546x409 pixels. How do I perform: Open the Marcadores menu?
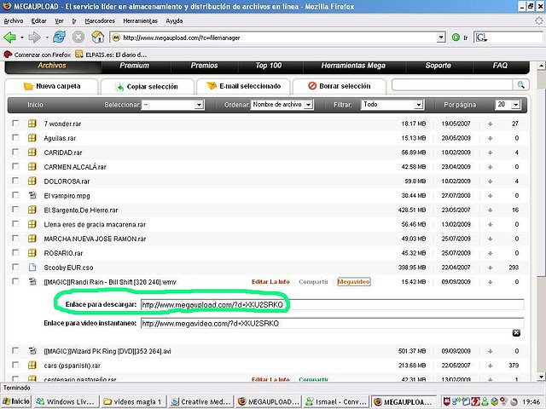100,20
